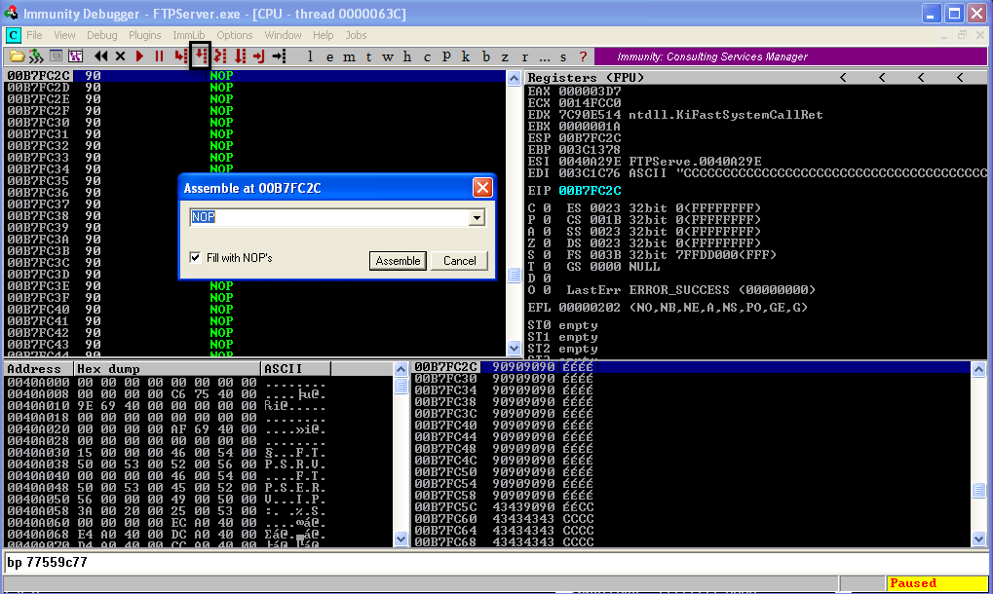Click the Immunity Consulting Services Manager banner

point(790,56)
